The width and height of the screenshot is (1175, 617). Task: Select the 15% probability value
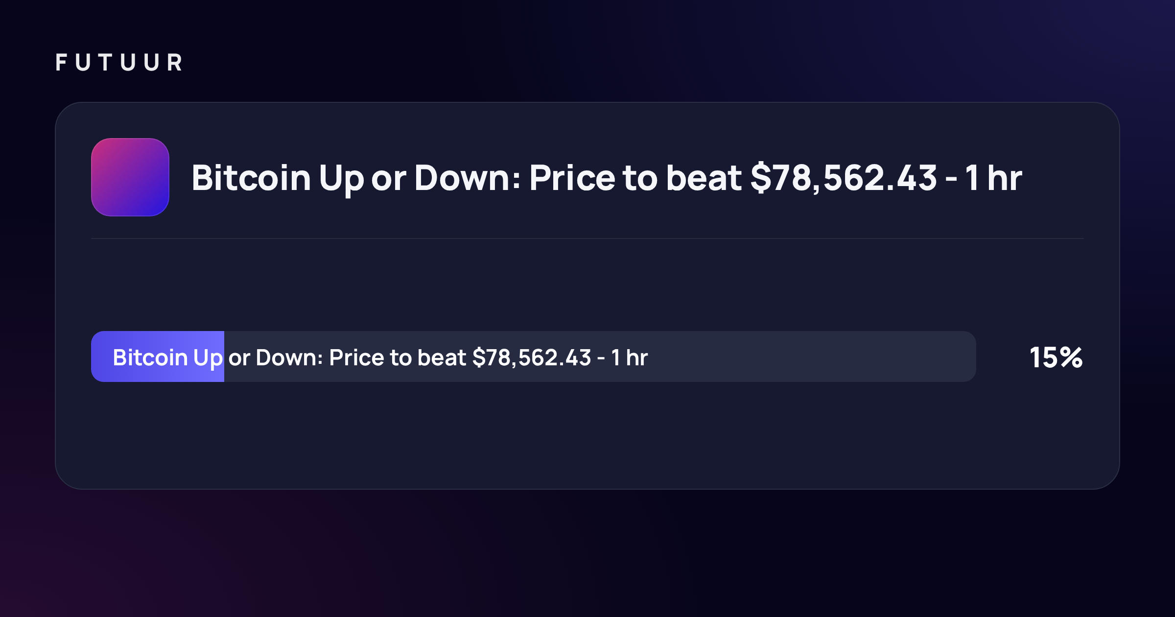pyautogui.click(x=1056, y=357)
